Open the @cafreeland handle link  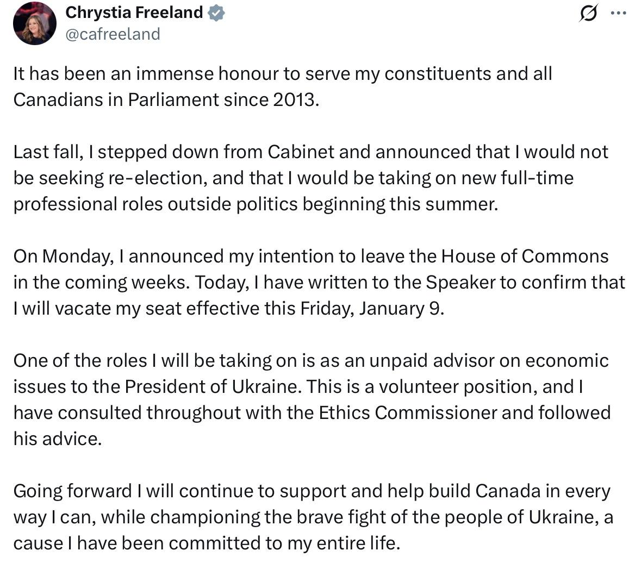coord(113,34)
